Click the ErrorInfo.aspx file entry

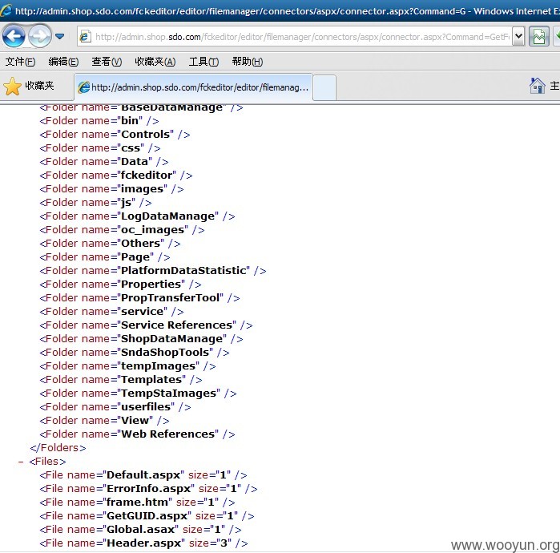point(148,488)
